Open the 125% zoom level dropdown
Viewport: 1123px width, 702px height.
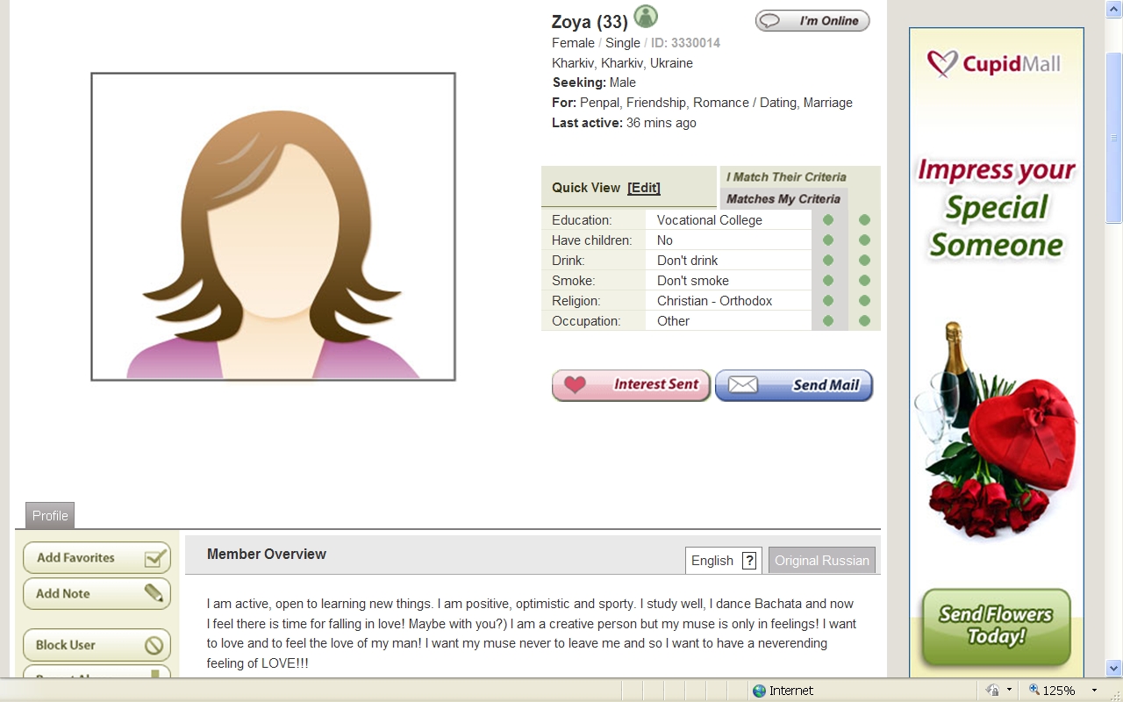click(x=1094, y=691)
